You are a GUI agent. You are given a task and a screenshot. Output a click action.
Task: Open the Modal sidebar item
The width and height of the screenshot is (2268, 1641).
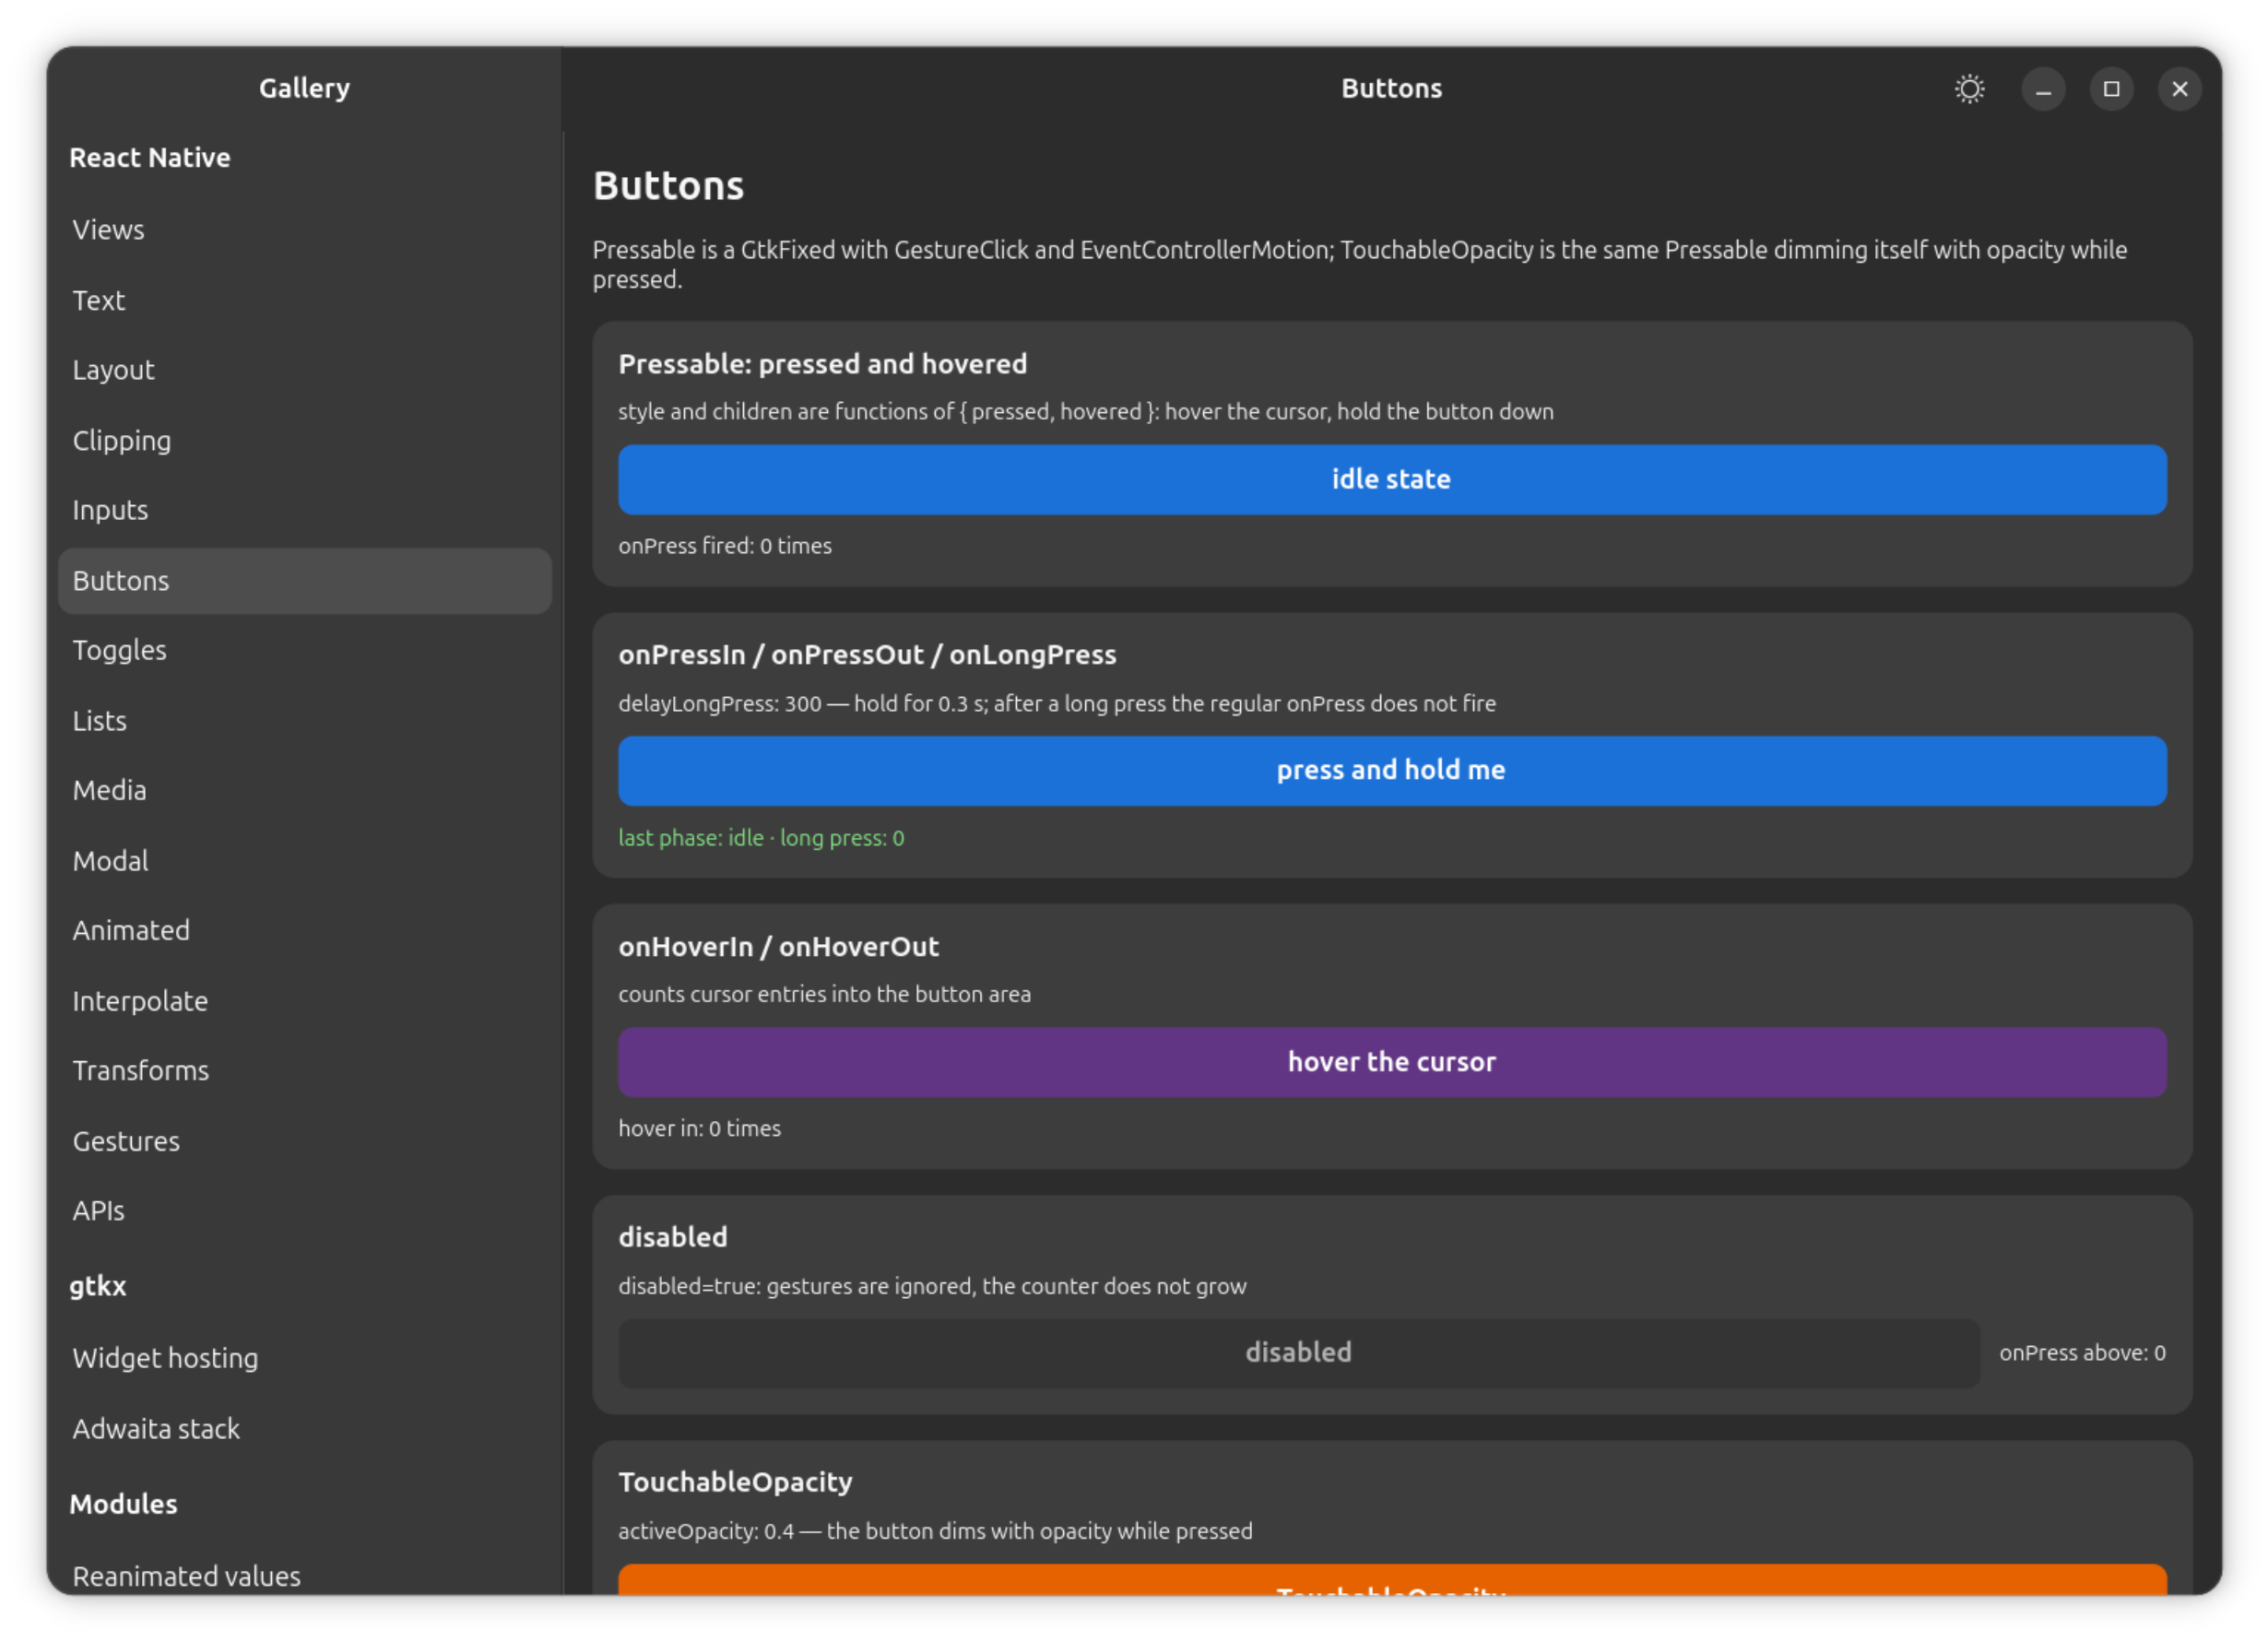(x=305, y=860)
